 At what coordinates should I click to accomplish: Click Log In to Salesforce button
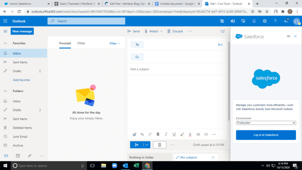[266, 135]
